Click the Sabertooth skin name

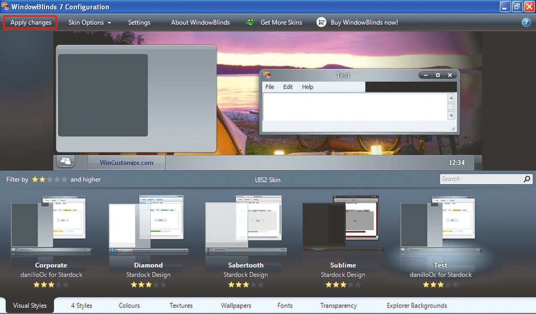(246, 265)
